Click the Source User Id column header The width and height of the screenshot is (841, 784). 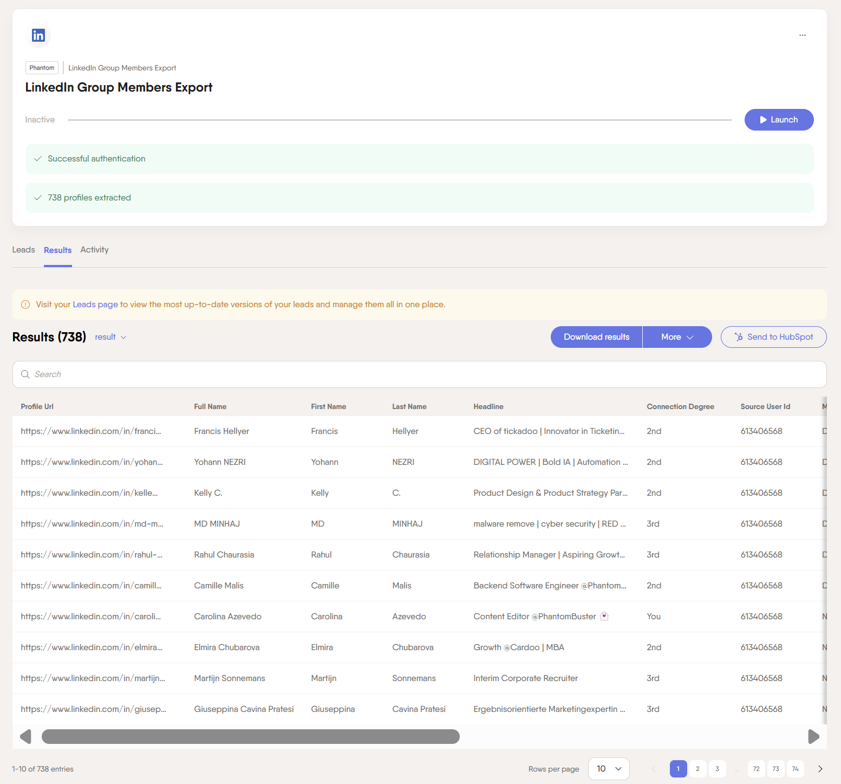[x=765, y=407]
